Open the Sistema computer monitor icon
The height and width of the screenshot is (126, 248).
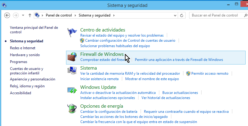[72, 70]
